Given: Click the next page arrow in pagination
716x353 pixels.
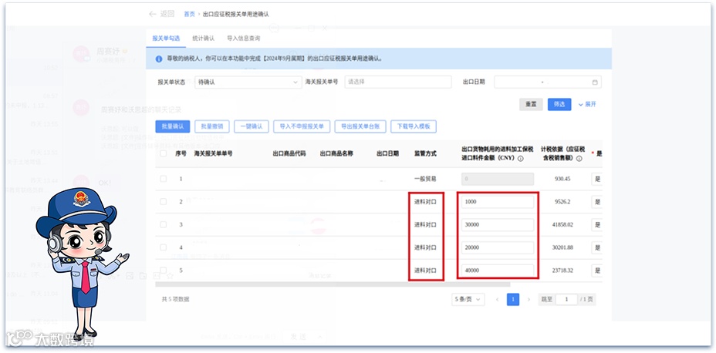Looking at the screenshot, I should 529,300.
